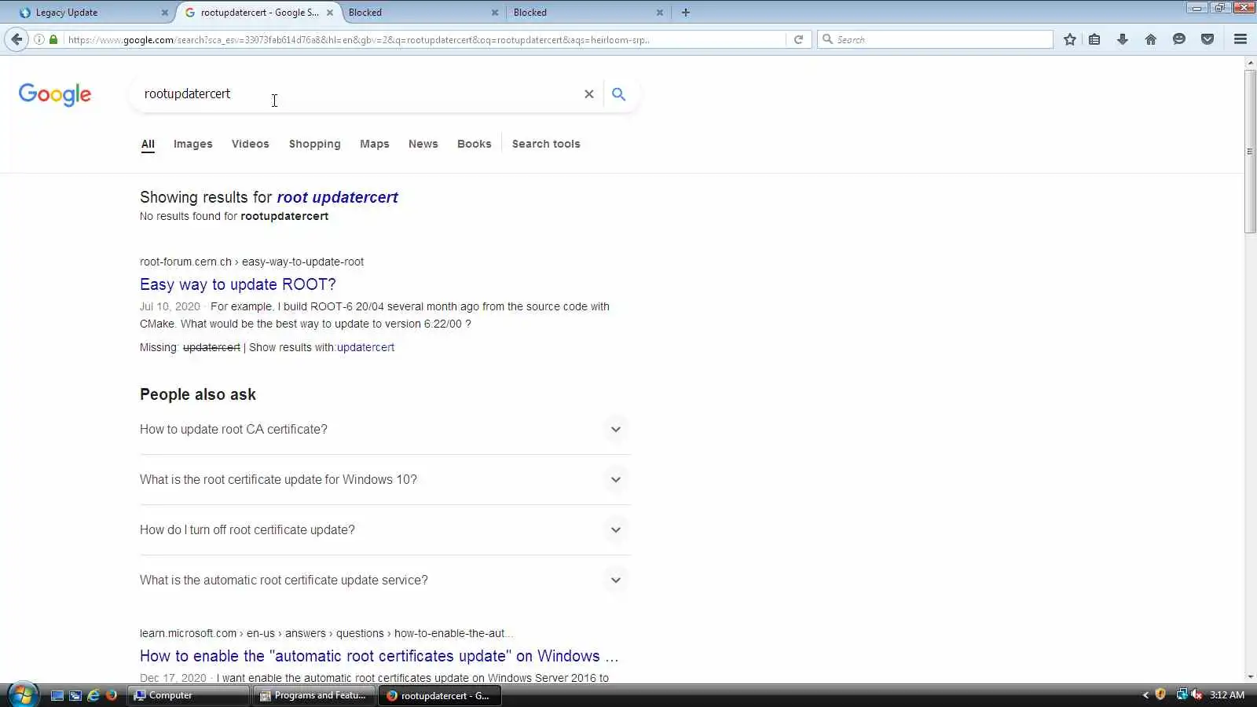Show bookmarks list icon
The image size is (1257, 707).
(x=1094, y=39)
